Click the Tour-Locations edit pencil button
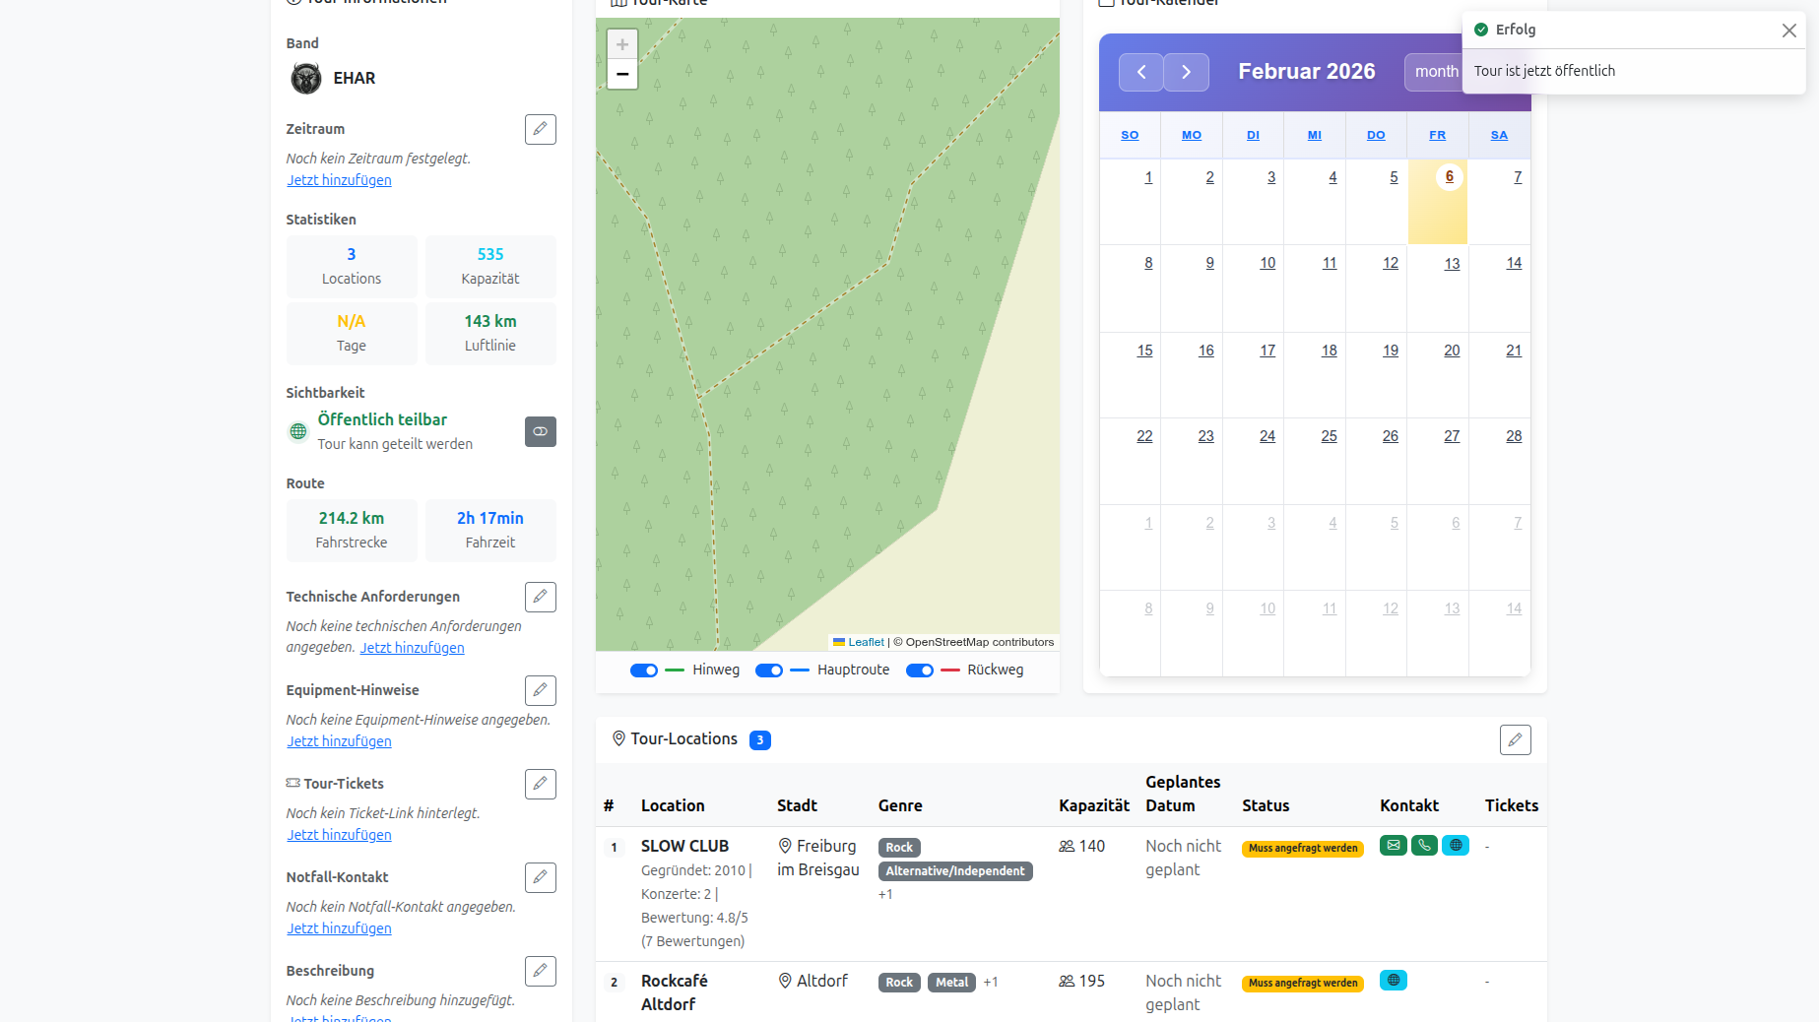Screen dimensions: 1819x1022 coord(1515,739)
